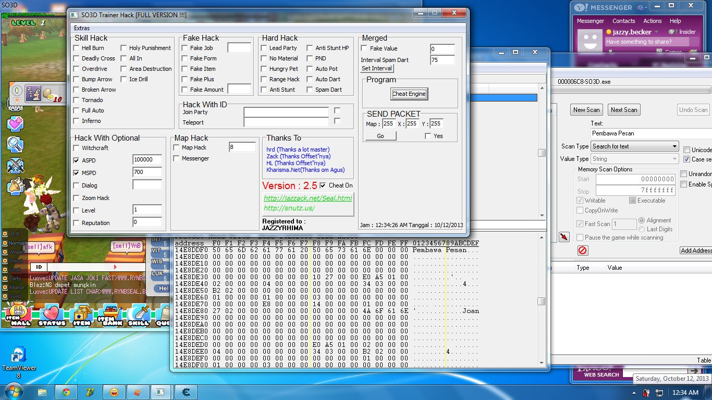Screen dimensions: 712x400
Task: Click Next Scan in Cheat Engine
Action: click(x=624, y=110)
